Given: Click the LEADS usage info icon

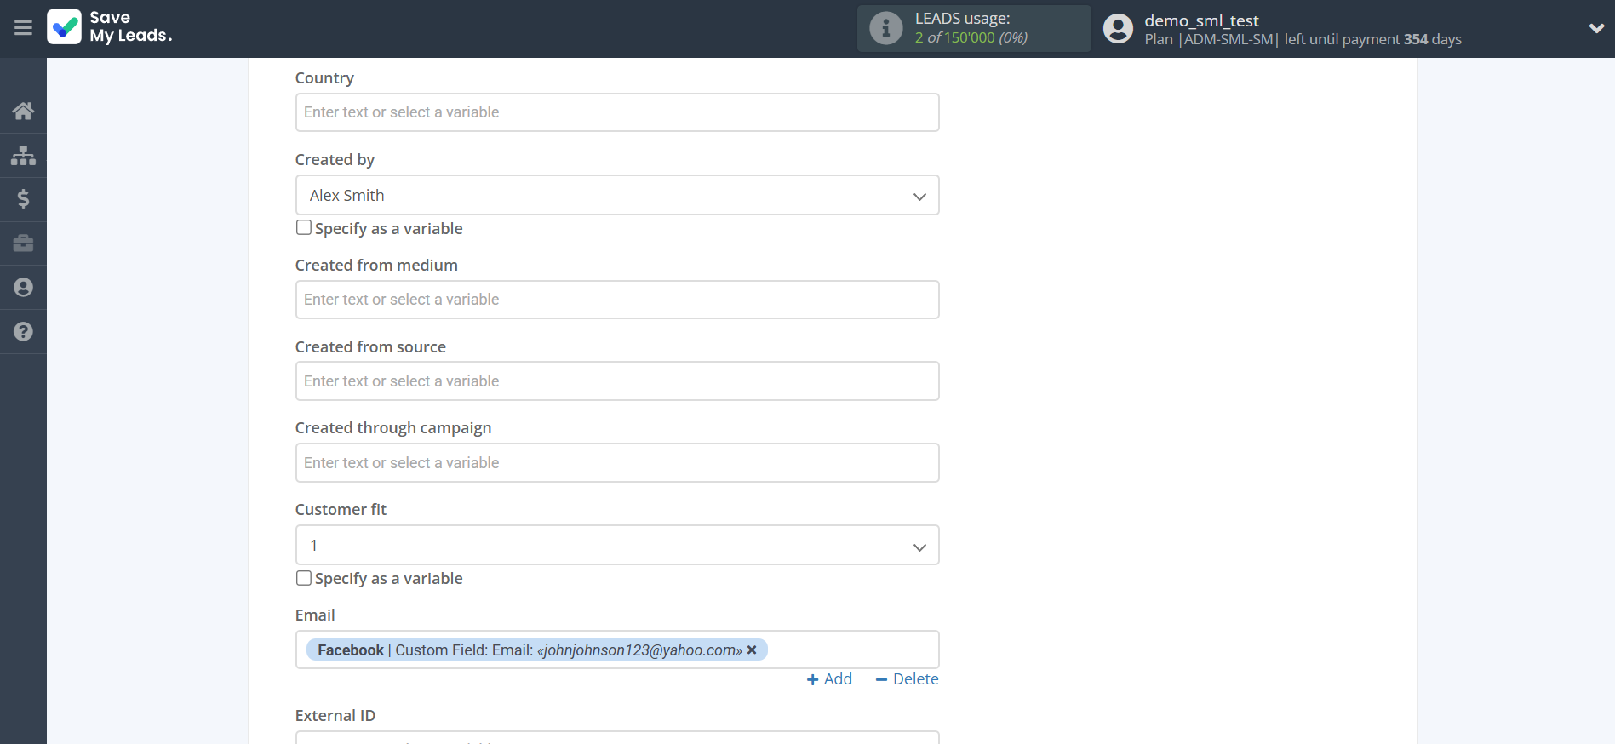Looking at the screenshot, I should click(x=885, y=28).
